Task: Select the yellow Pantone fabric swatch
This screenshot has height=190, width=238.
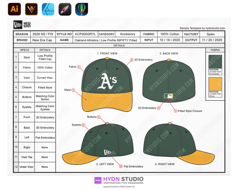Action: coord(215,84)
